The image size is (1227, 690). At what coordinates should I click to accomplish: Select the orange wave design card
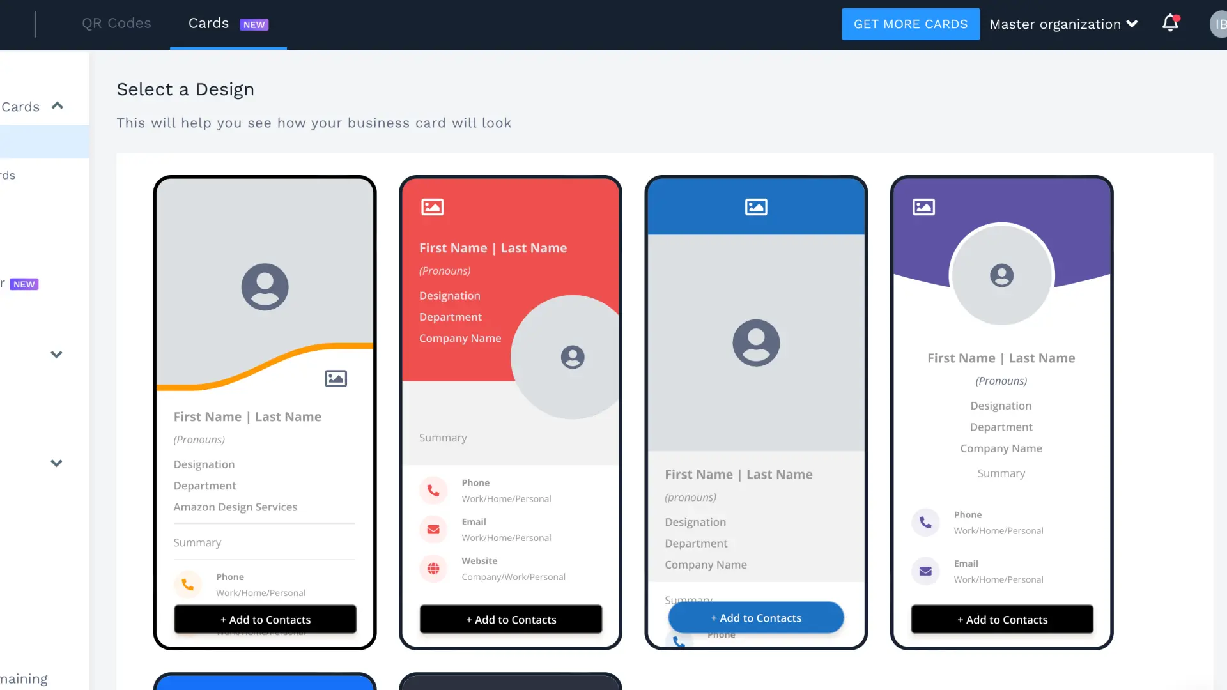pos(265,411)
